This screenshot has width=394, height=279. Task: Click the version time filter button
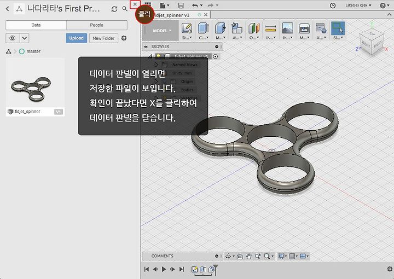12,38
